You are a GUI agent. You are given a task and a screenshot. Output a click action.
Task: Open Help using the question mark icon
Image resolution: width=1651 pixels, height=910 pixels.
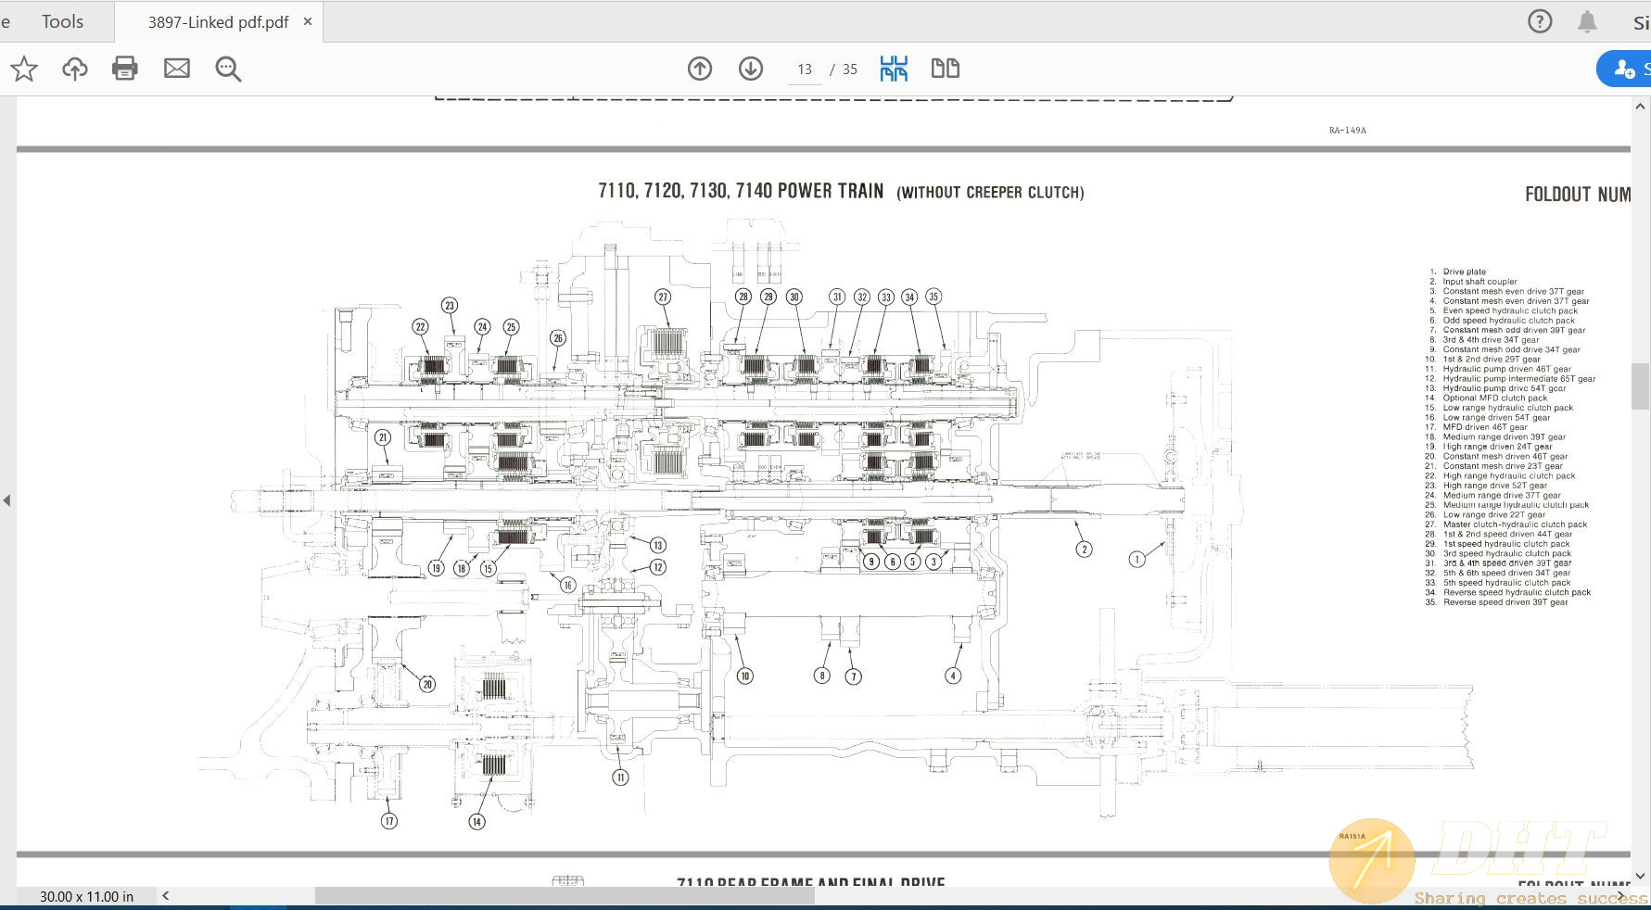point(1540,20)
